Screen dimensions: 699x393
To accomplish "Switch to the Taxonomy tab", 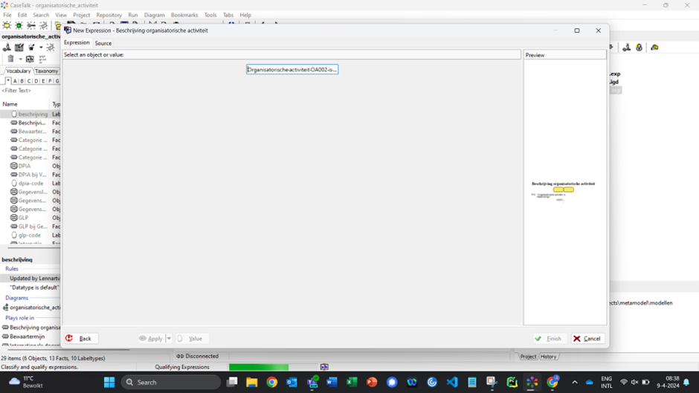I will coord(46,71).
